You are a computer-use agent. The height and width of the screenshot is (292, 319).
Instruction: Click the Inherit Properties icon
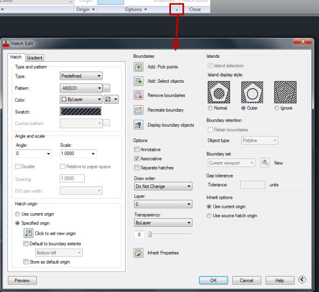[139, 253]
